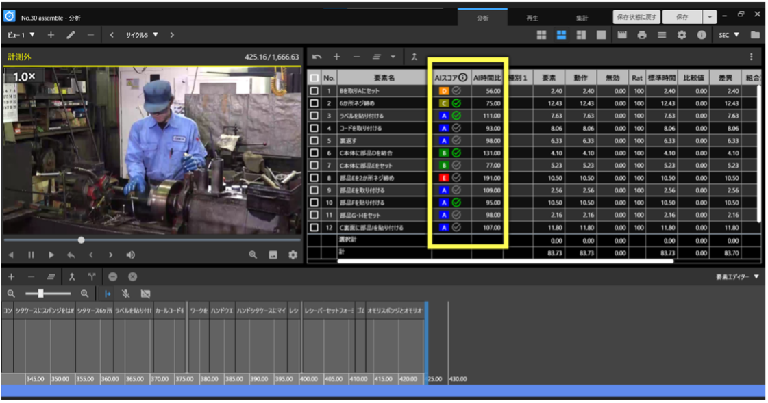Mute the video with speaker icon

pos(130,255)
